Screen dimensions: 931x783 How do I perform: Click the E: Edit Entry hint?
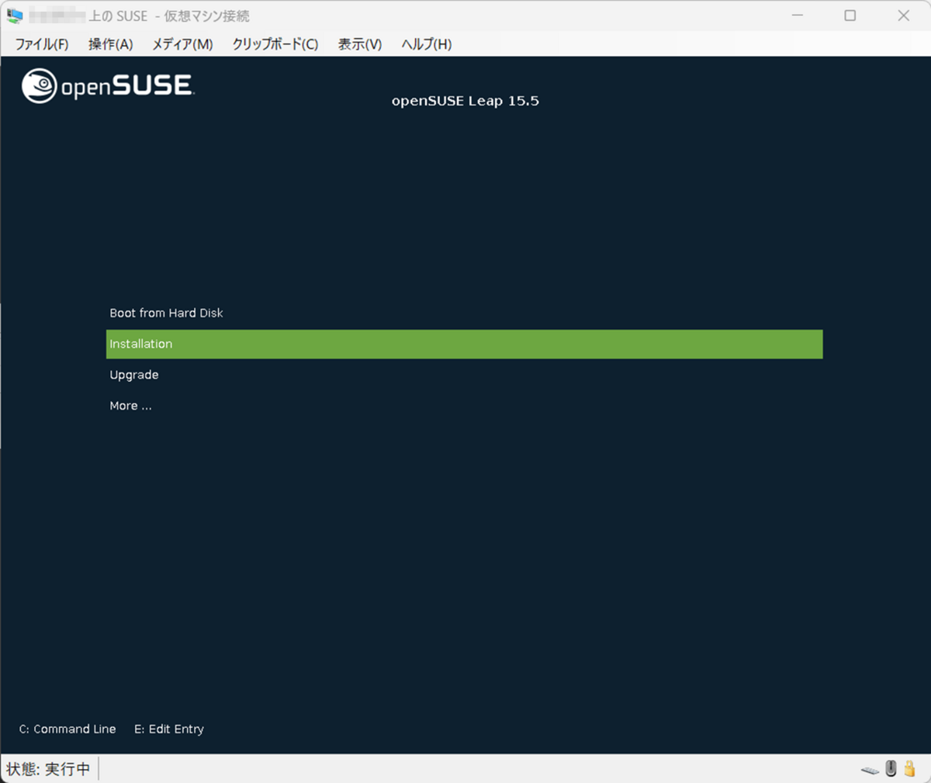[x=169, y=729]
